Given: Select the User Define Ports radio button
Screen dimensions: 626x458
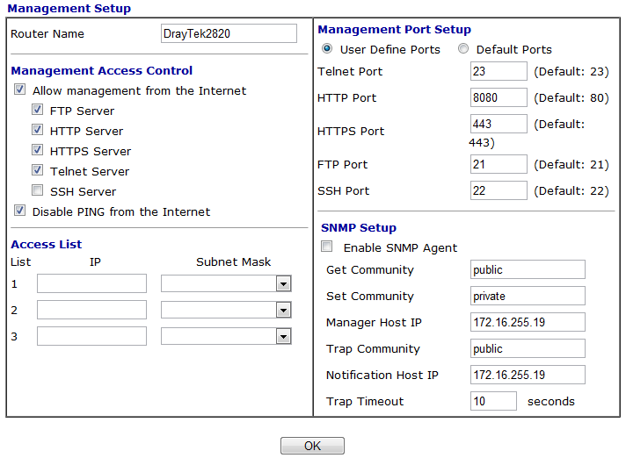Looking at the screenshot, I should pyautogui.click(x=328, y=49).
